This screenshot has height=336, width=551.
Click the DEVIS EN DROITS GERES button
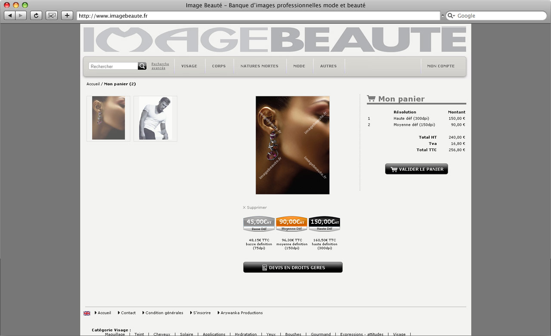(293, 268)
